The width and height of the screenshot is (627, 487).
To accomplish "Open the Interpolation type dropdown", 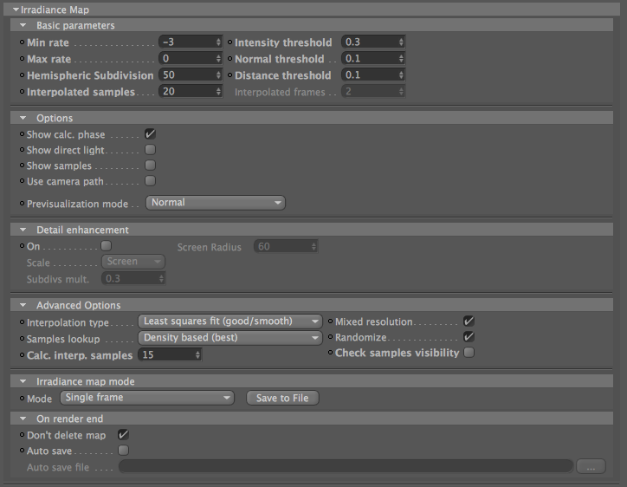I will 229,321.
